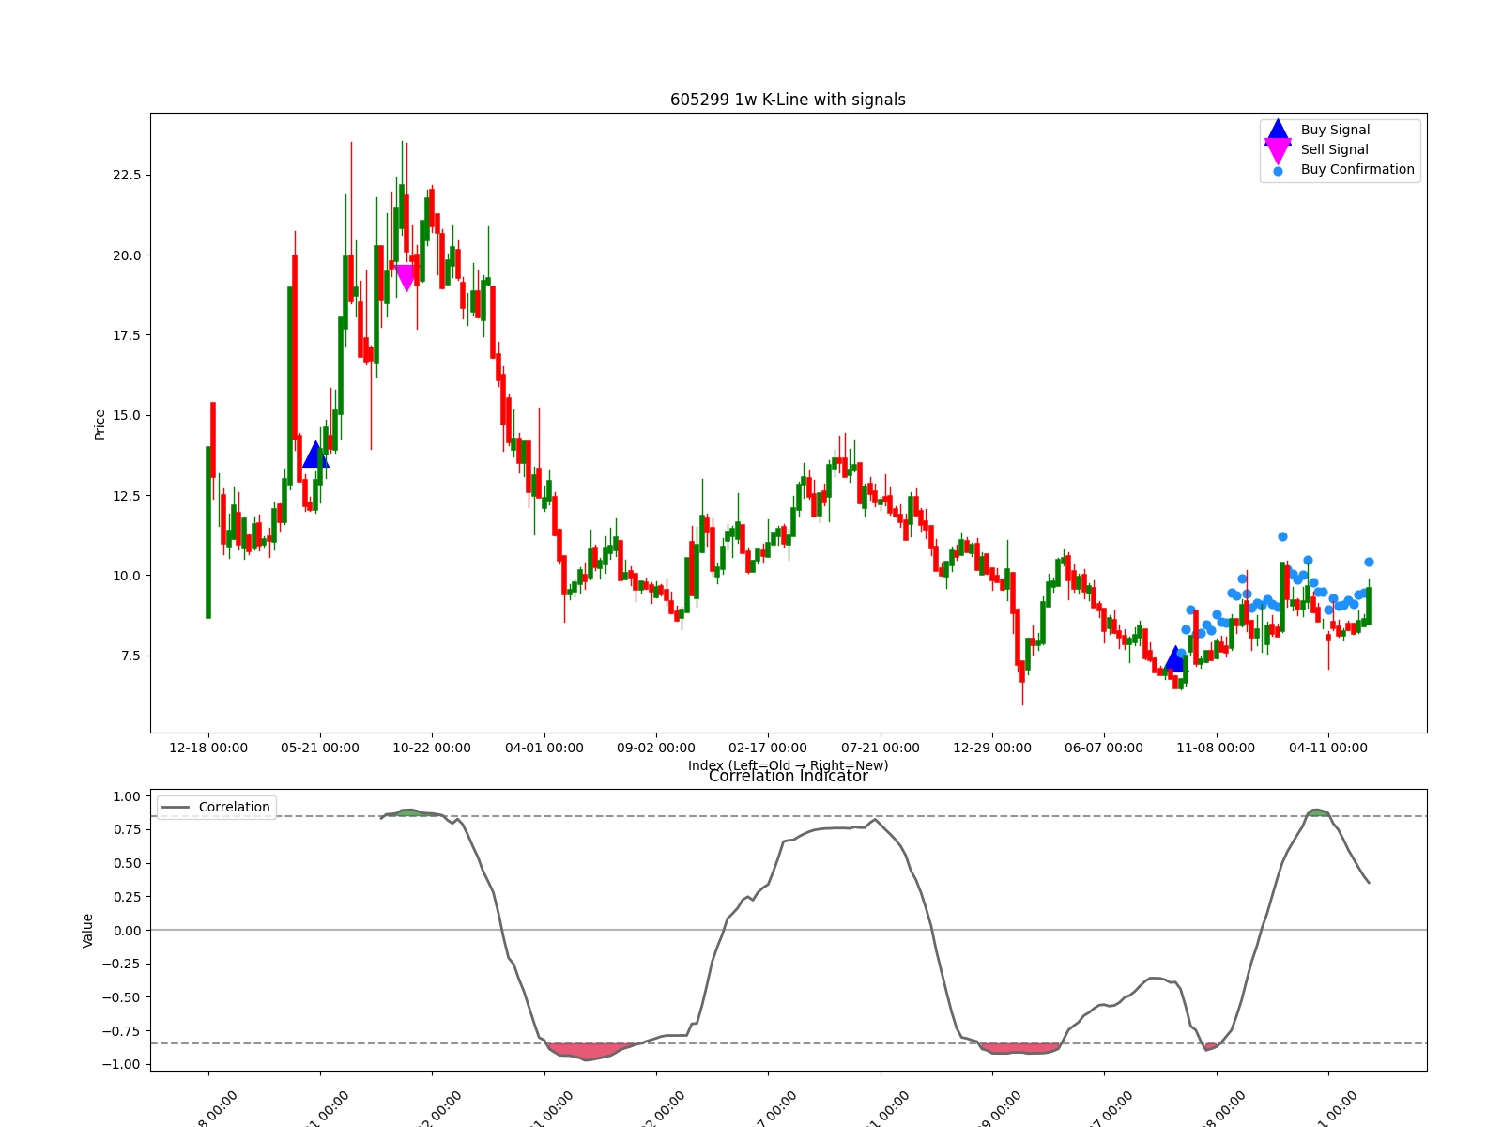The image size is (1502, 1127).
Task: Click the 06-07 00:00 x-axis label
Action: point(1104,749)
